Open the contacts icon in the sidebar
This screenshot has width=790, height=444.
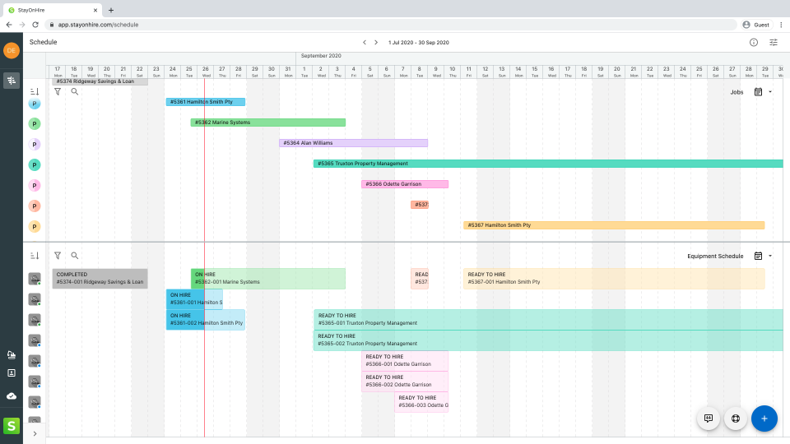tap(11, 373)
